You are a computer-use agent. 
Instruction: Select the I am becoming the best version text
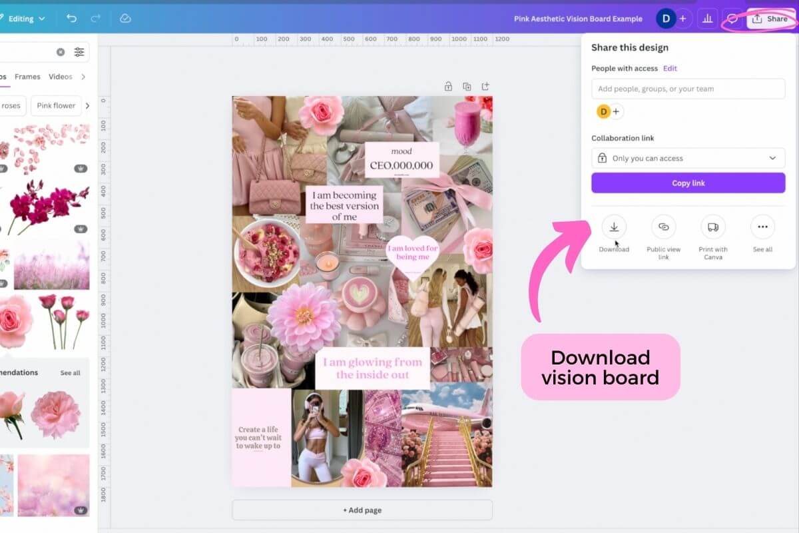[x=343, y=206]
